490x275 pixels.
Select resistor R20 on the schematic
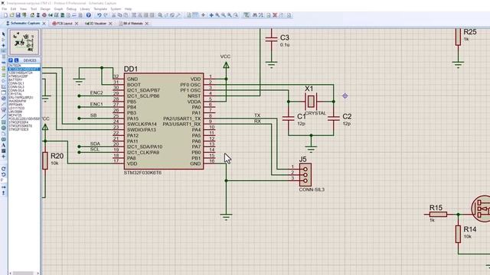tap(45, 160)
